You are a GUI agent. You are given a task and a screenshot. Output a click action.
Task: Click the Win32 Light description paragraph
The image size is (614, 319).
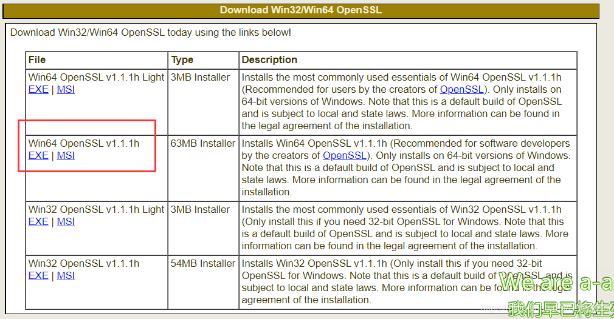click(405, 227)
